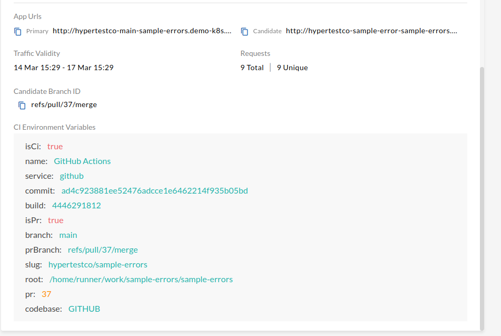Viewport: 501px width, 336px height.
Task: Click the Traffic Validity label
Action: coord(37,53)
